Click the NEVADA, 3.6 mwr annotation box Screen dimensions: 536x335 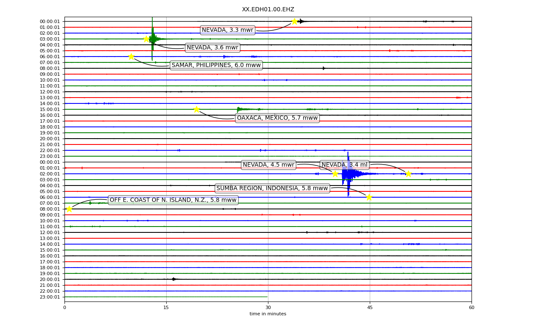pyautogui.click(x=212, y=47)
